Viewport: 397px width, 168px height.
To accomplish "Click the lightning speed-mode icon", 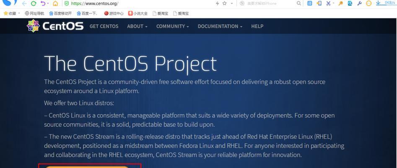I will 217,3.
